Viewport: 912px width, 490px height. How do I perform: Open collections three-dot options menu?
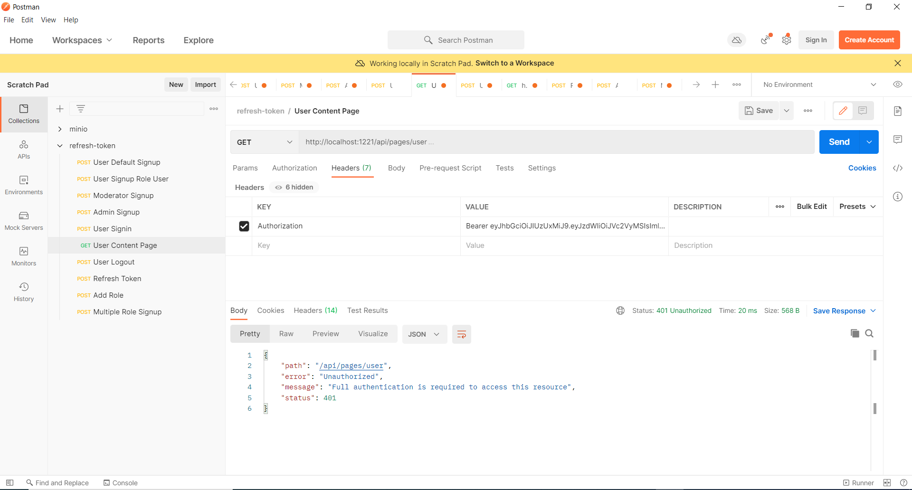click(214, 109)
